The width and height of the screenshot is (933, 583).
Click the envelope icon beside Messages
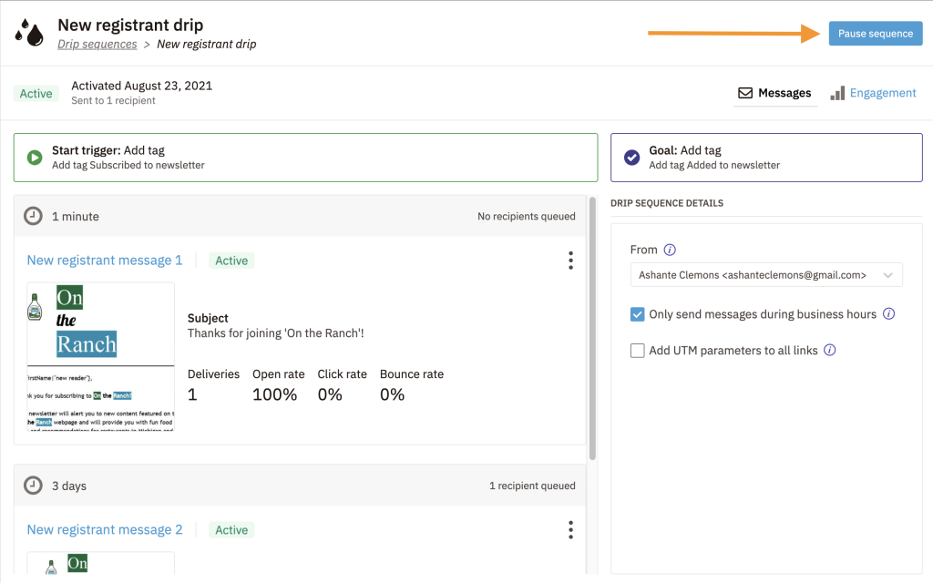(x=745, y=93)
